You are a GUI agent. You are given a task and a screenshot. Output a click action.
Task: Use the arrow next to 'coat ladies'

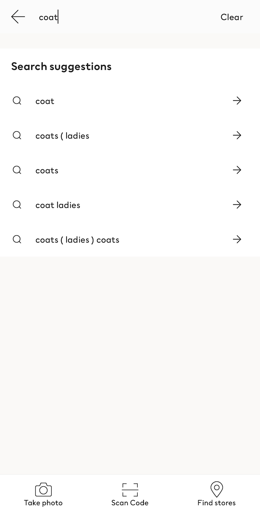237,205
